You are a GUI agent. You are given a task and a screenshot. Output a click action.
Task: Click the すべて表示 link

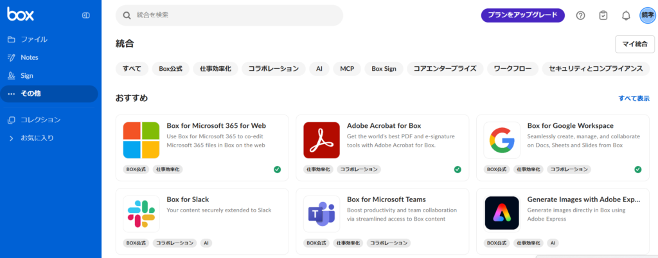pos(634,98)
